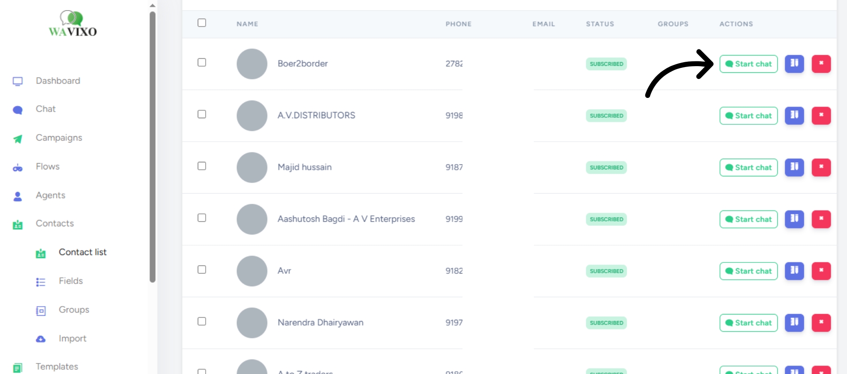Start chat with Boer2border

(x=749, y=64)
